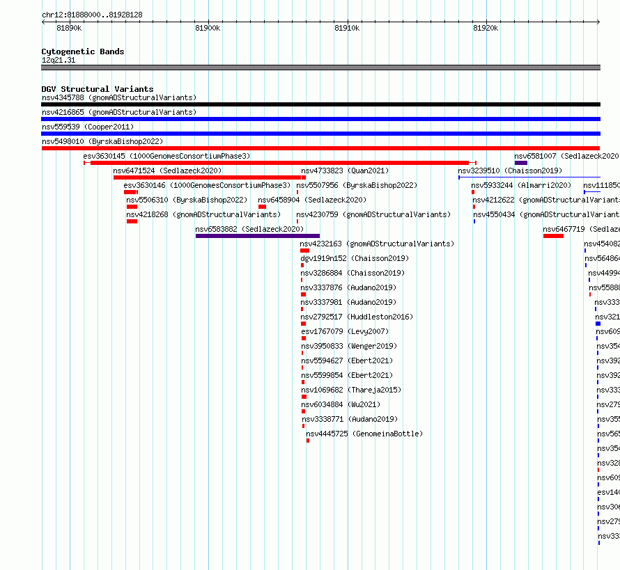This screenshot has width=620, height=570.
Task: Open nsv5933244 (Almarri2020) variant label
Action: point(521,185)
